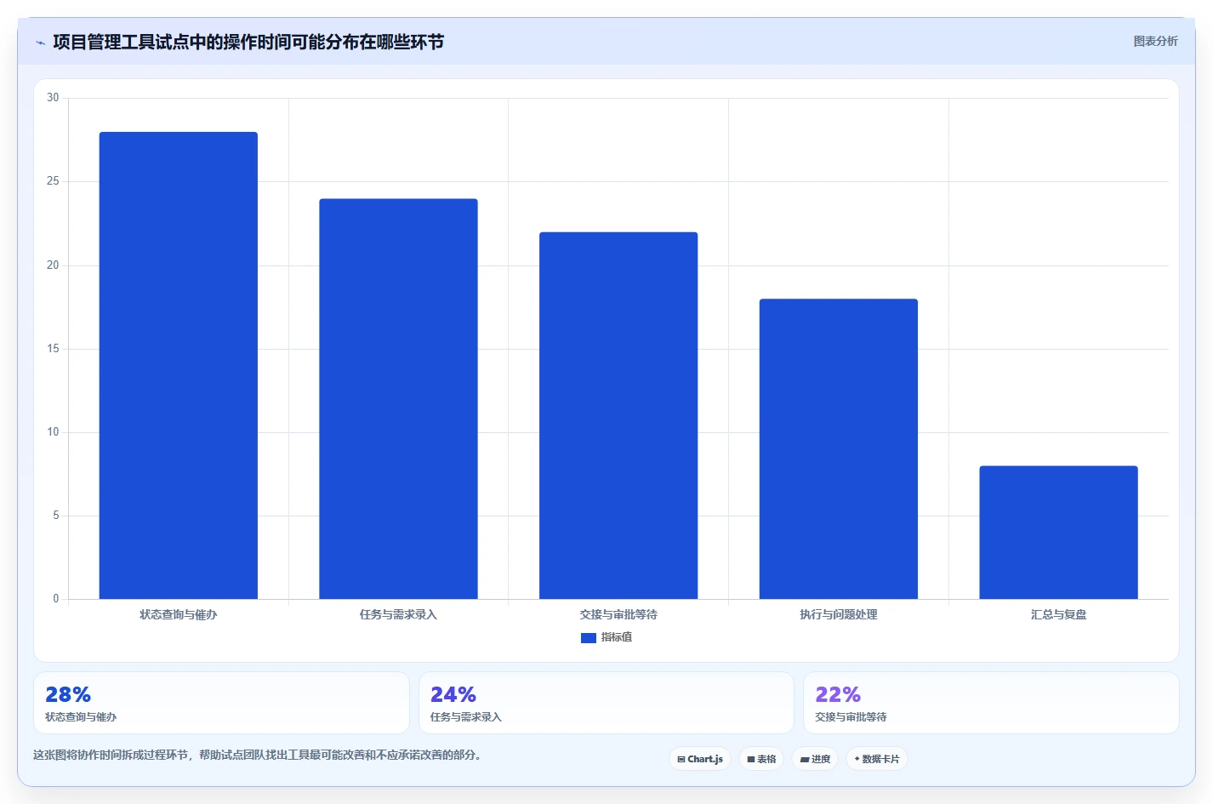The width and height of the screenshot is (1213, 804).
Task: Click y-axis value 15
Action: click(53, 349)
